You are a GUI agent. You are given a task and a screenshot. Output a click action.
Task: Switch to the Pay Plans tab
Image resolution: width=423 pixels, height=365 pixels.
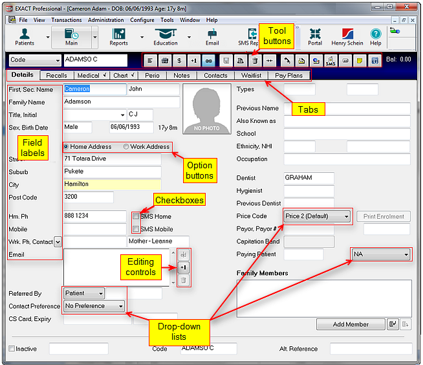click(x=288, y=76)
